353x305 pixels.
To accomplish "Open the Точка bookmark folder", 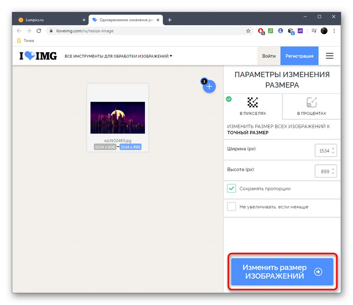I will tap(26, 41).
